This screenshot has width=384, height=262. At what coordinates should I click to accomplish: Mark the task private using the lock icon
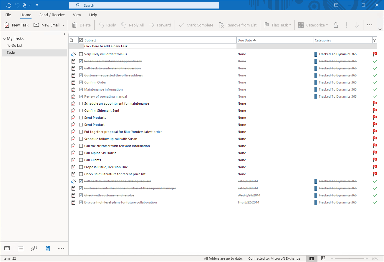click(x=336, y=25)
